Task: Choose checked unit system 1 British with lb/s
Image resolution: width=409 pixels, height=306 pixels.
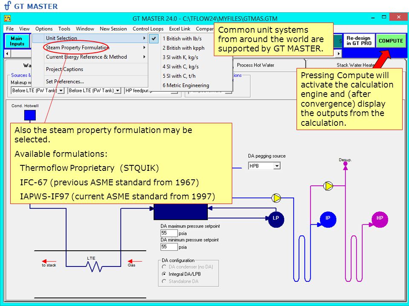Action: [x=190, y=39]
